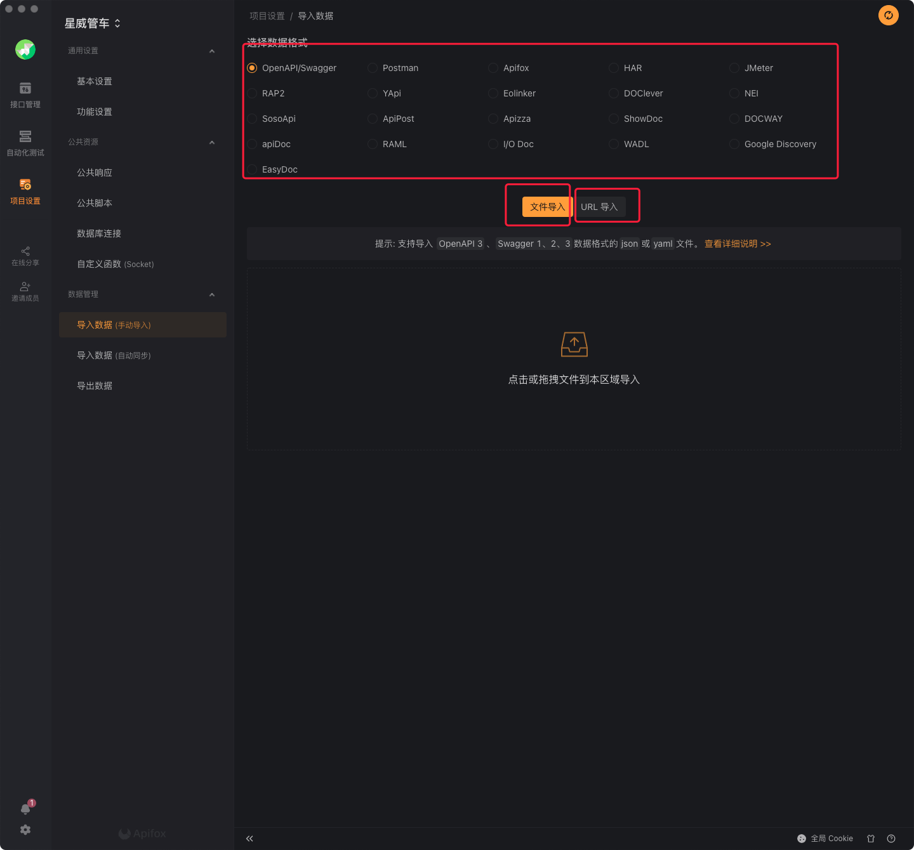Select the I/O Doc format radio
Image resolution: width=914 pixels, height=850 pixels.
[493, 144]
